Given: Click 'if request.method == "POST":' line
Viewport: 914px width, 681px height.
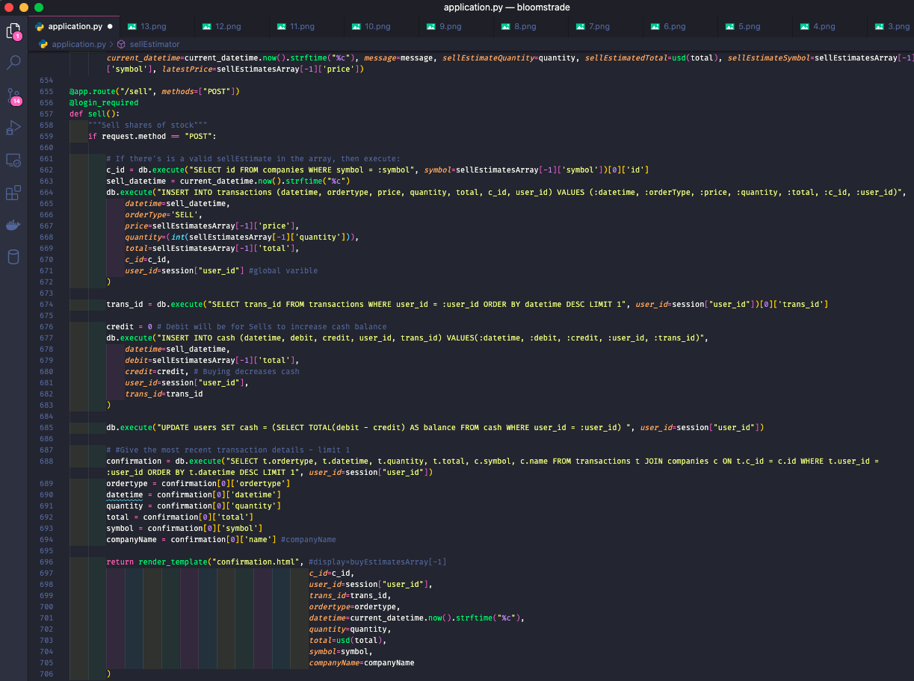Looking at the screenshot, I should [152, 136].
